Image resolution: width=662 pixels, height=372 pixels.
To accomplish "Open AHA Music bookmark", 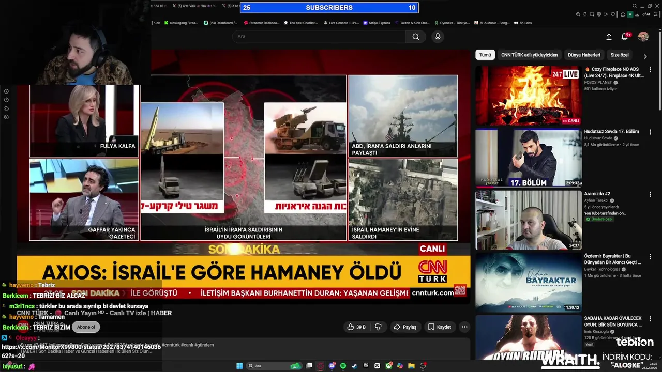I will 491,23.
